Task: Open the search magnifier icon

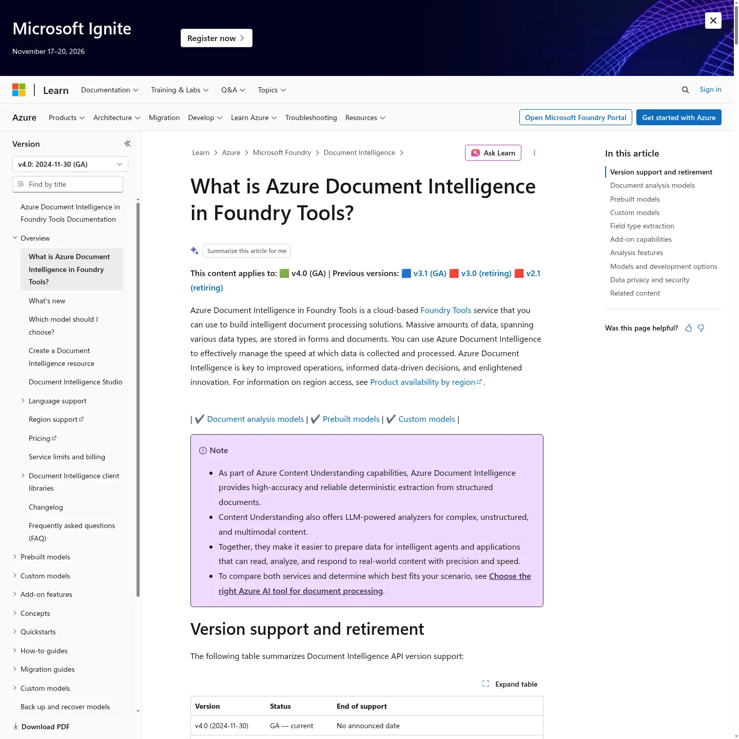Action: pyautogui.click(x=685, y=90)
